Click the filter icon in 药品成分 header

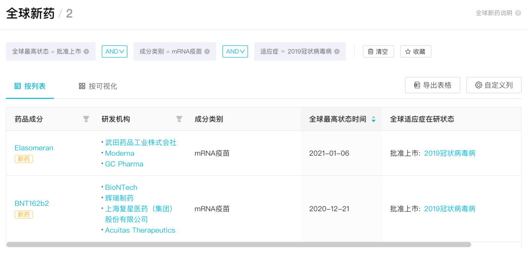pos(86,119)
